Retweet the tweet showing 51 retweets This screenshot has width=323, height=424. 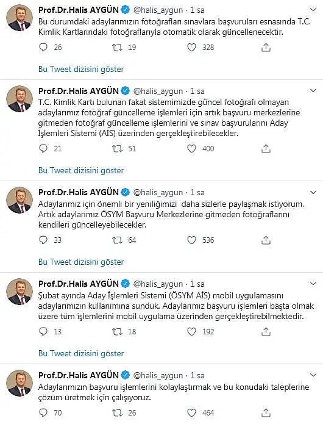click(x=117, y=149)
